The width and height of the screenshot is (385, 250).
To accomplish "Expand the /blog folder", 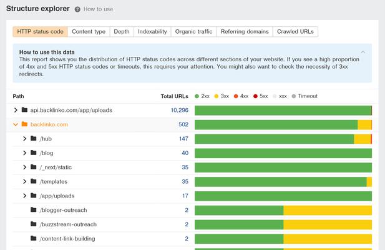I will pos(24,153).
